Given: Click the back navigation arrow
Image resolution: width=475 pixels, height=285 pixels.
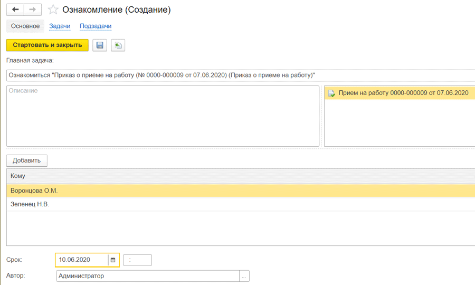Looking at the screenshot, I should (x=15, y=9).
